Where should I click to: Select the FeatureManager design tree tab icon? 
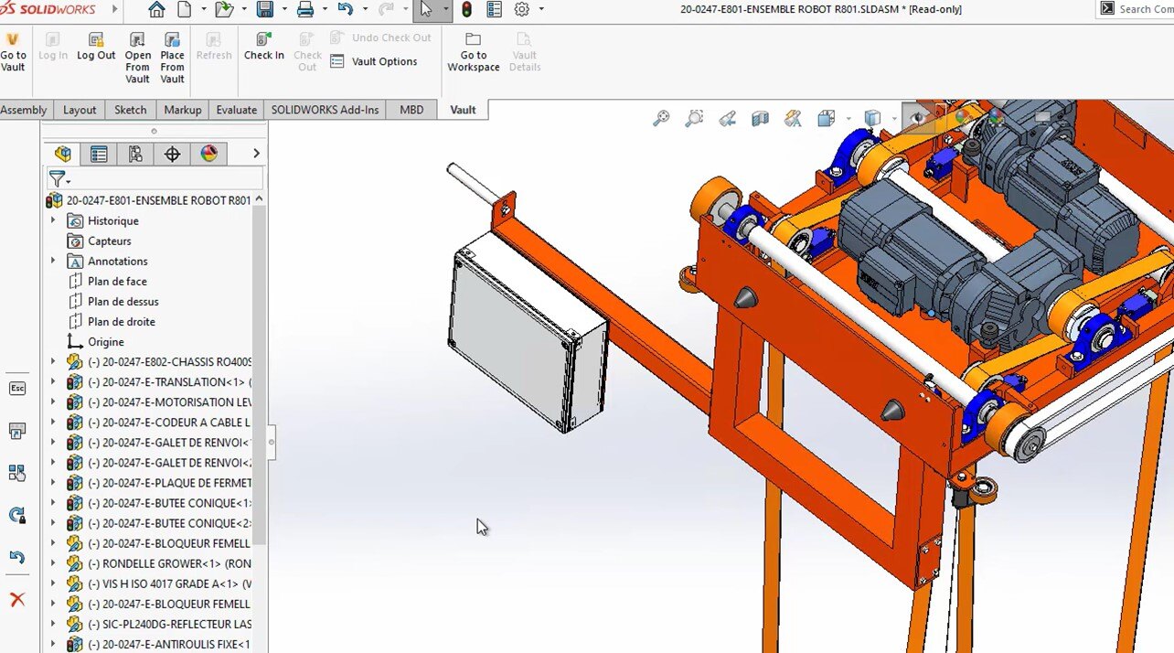click(62, 154)
